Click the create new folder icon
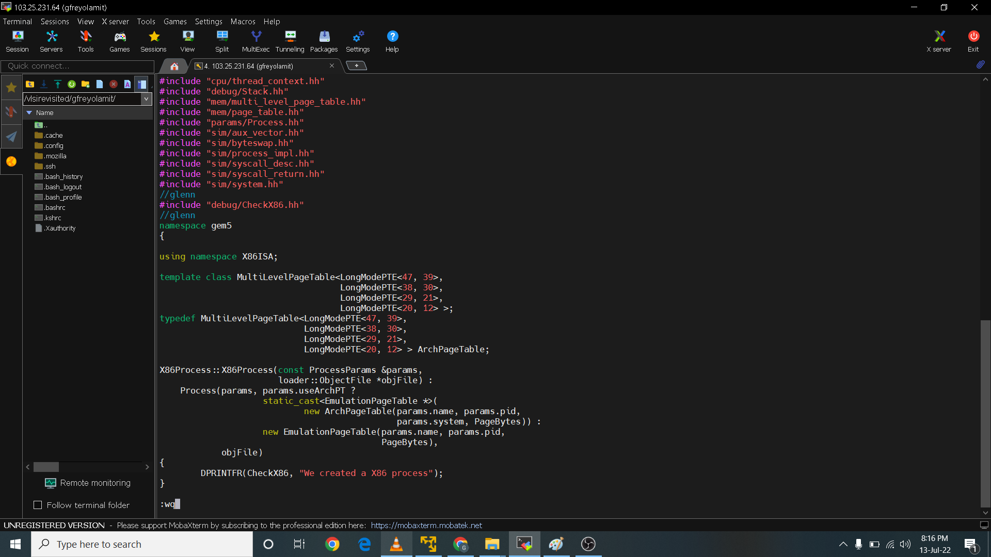Image resolution: width=991 pixels, height=557 pixels. 86,84
